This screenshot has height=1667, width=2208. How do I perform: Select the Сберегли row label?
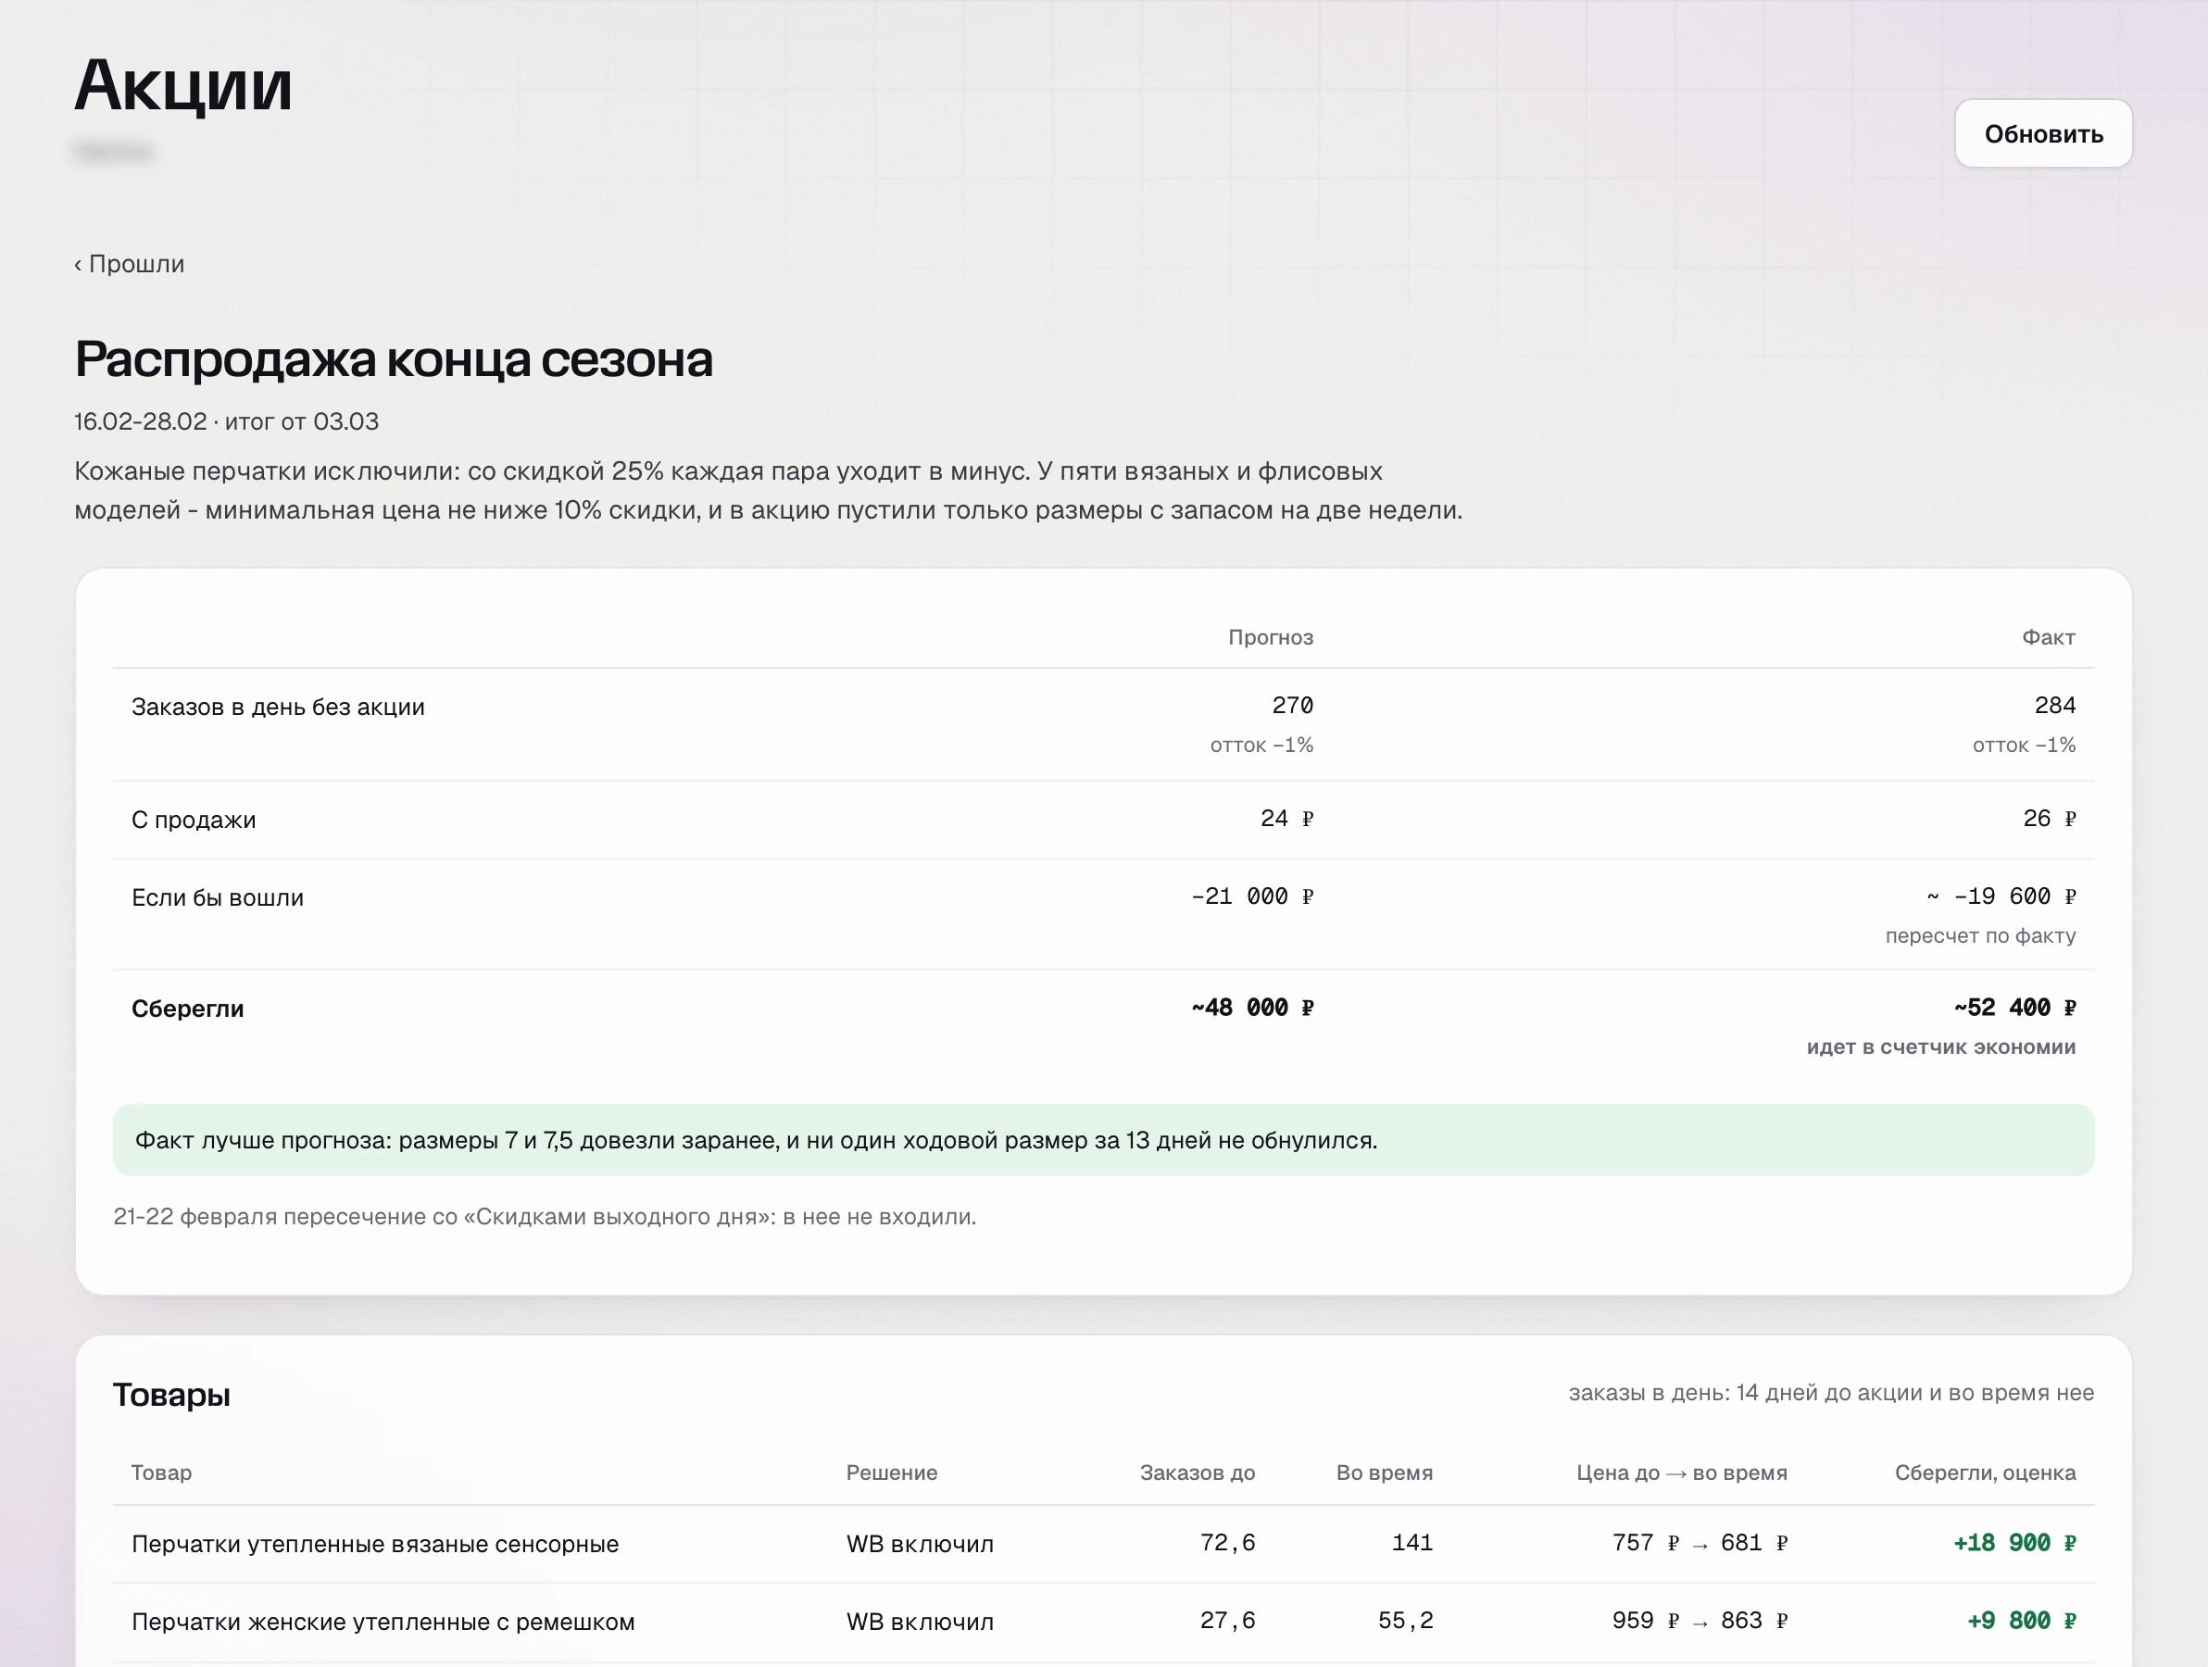point(188,1009)
